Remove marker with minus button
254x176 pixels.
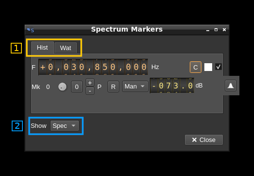pyautogui.click(x=90, y=91)
